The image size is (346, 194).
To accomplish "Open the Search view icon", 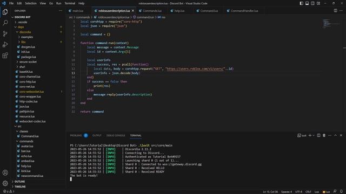I will [x=5, y=23].
